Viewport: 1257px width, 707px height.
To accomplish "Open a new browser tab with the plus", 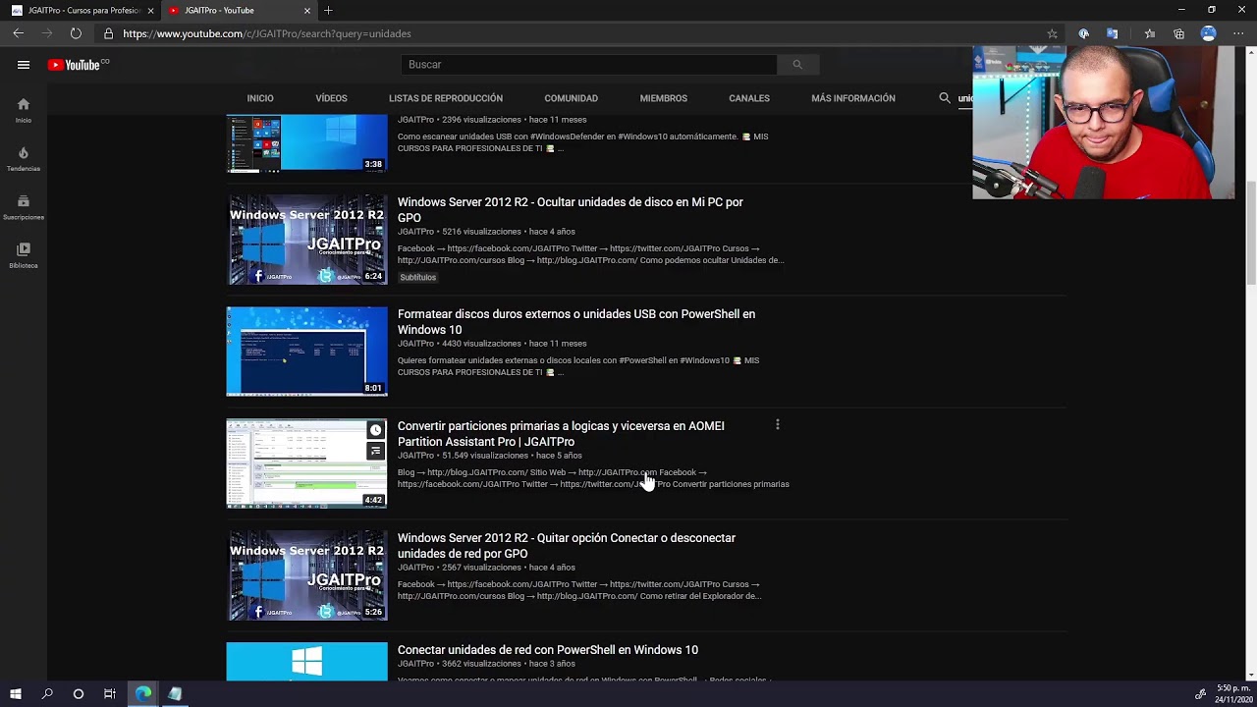I will click(x=328, y=11).
